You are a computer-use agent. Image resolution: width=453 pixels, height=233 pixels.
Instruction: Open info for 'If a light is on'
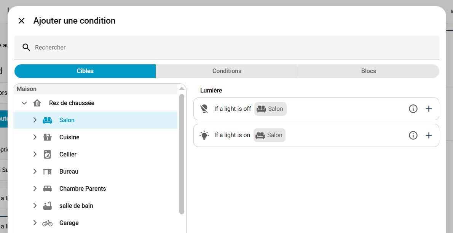413,135
